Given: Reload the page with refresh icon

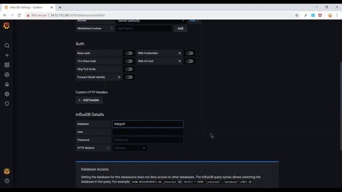Looking at the screenshot, I should click(19, 15).
